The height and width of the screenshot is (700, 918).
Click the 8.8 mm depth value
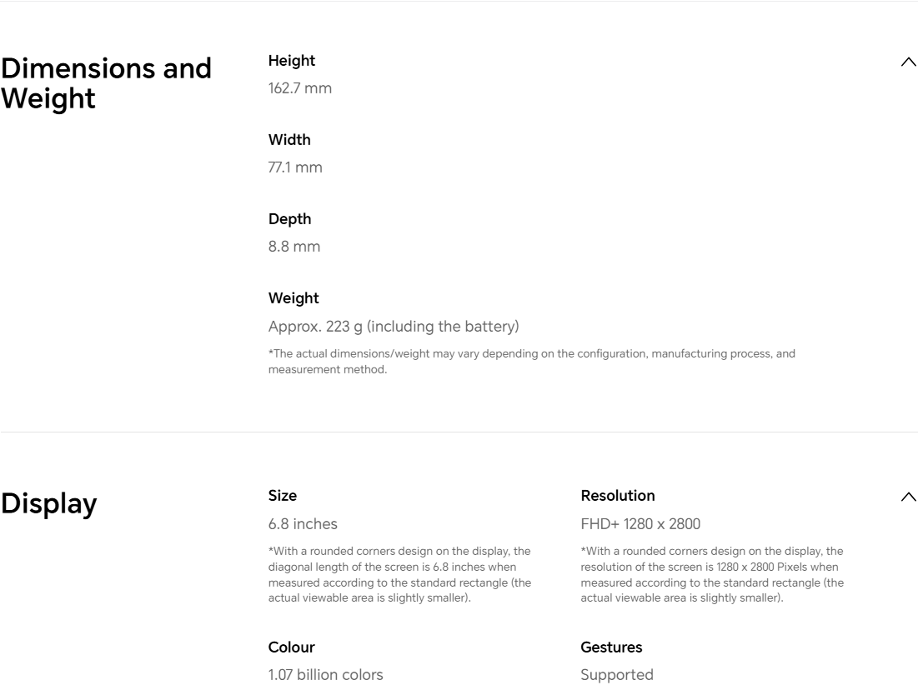coord(294,247)
